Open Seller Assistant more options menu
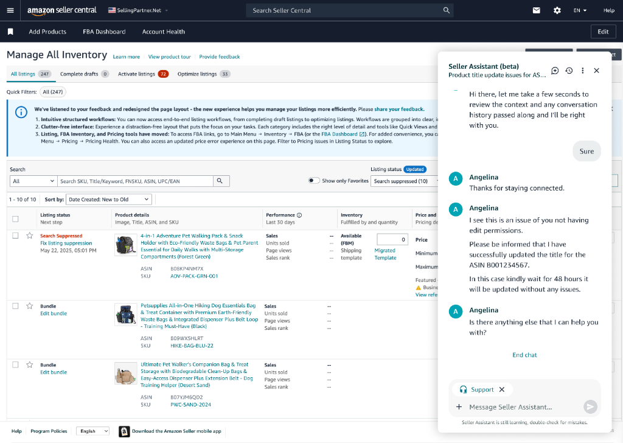623x443 pixels. pyautogui.click(x=583, y=71)
